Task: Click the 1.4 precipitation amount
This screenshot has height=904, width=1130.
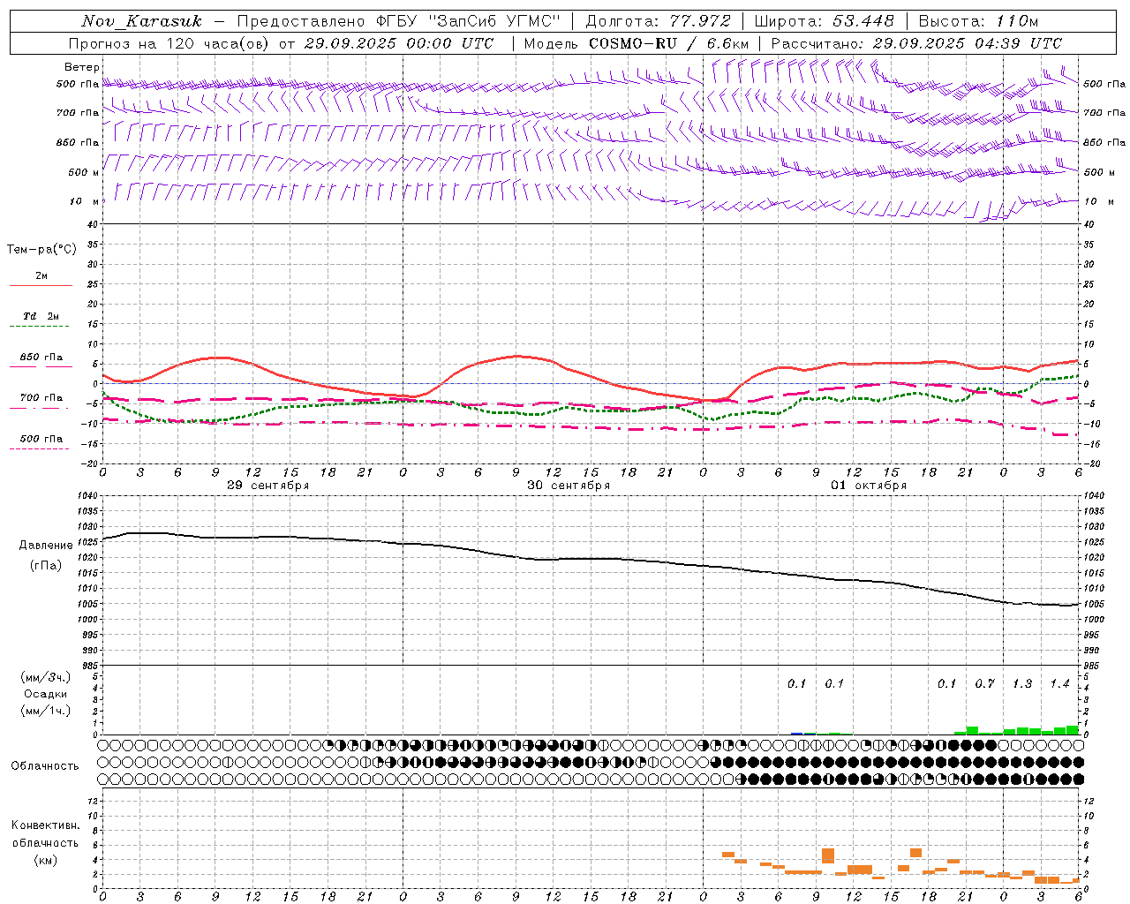Action: coord(1059,684)
